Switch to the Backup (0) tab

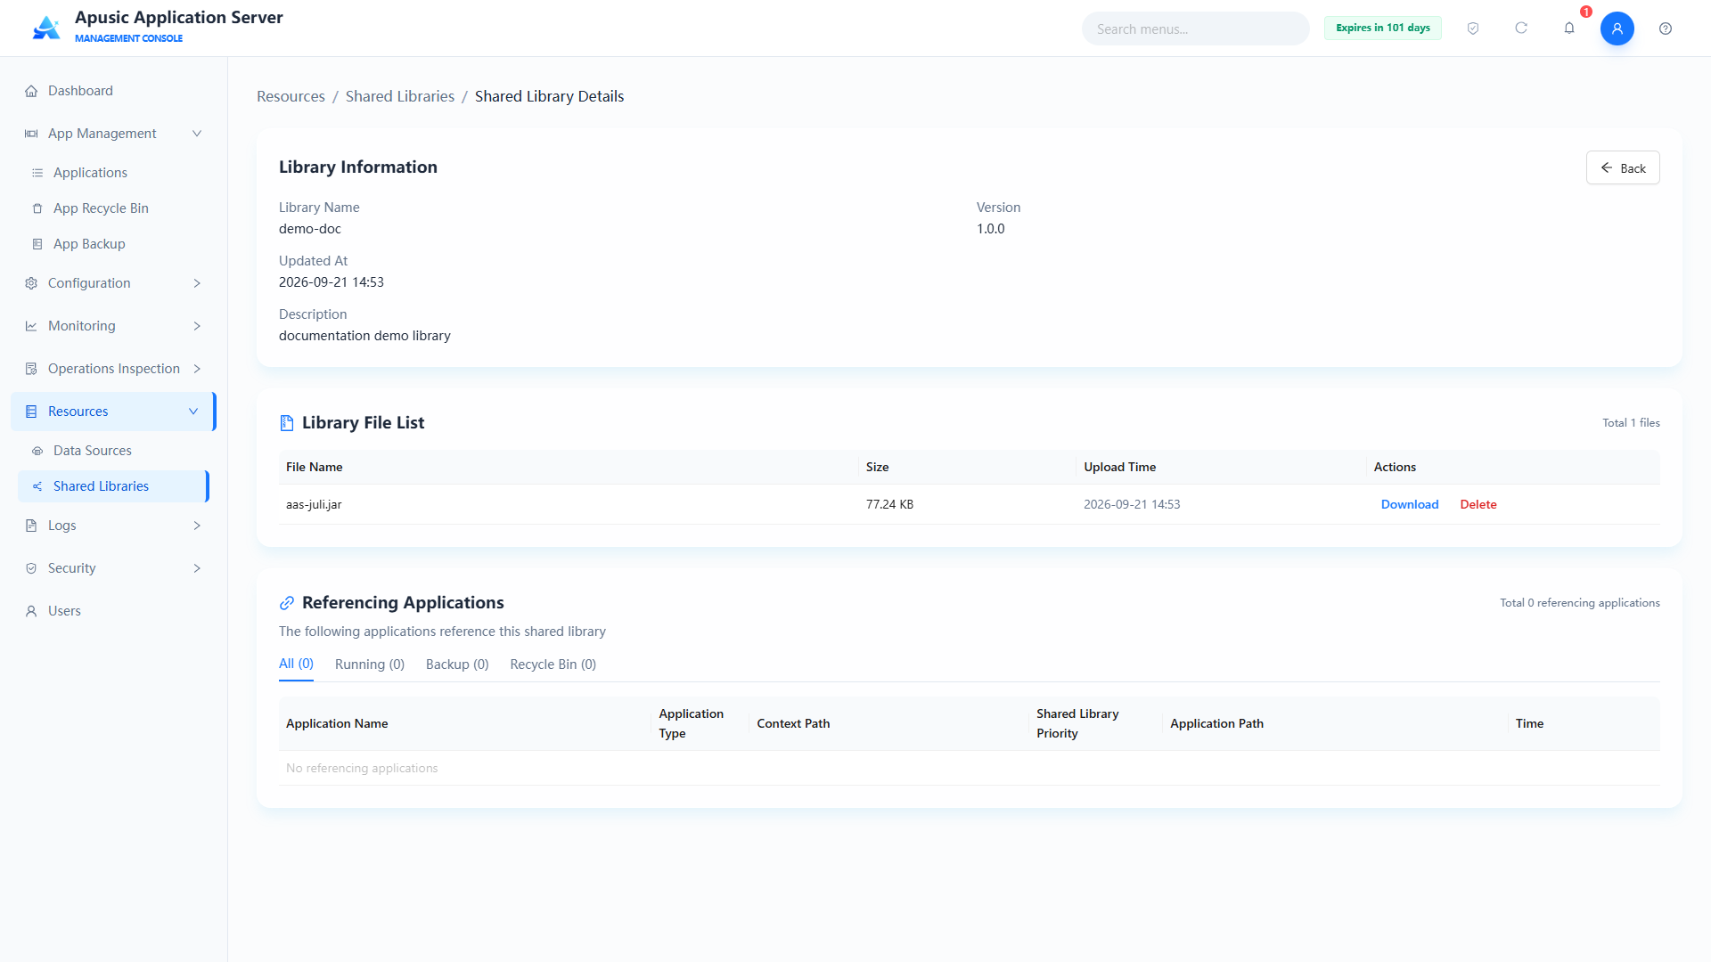[x=457, y=664]
